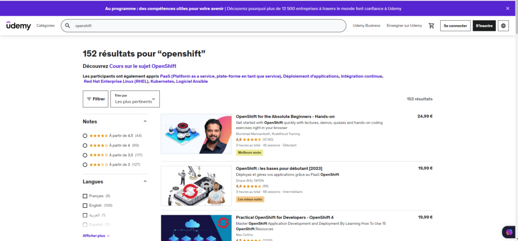Open the floating assistant brain icon
This screenshot has height=241, width=518.
coord(509,232)
